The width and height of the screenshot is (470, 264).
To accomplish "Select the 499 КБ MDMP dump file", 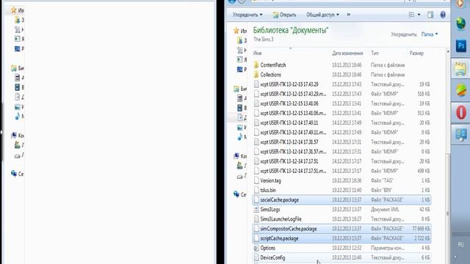I will (x=341, y=171).
